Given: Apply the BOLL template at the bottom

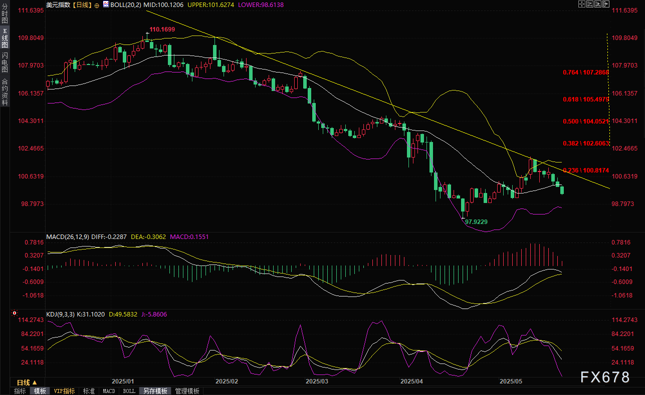Looking at the screenshot, I should pos(129,391).
